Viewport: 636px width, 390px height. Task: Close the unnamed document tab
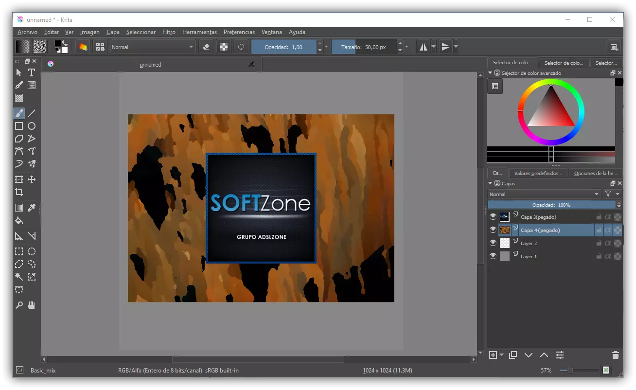pos(251,64)
